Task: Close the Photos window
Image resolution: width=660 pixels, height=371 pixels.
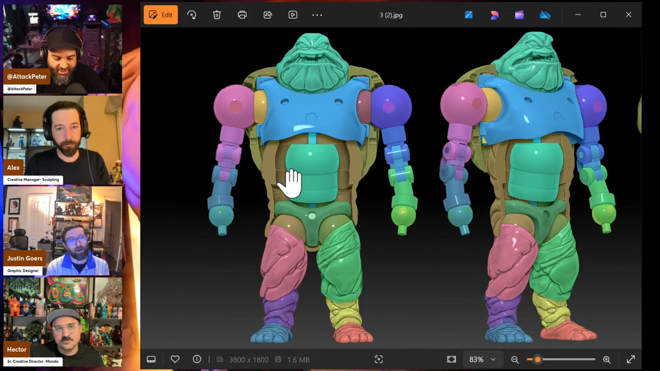Action: pos(629,15)
